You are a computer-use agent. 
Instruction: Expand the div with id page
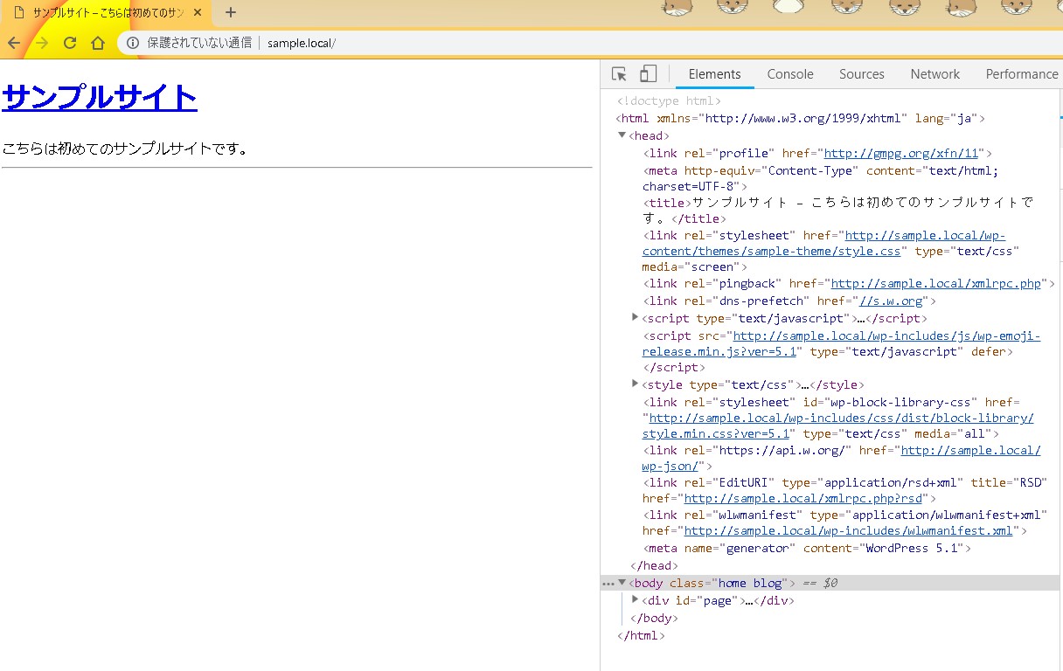coord(635,599)
